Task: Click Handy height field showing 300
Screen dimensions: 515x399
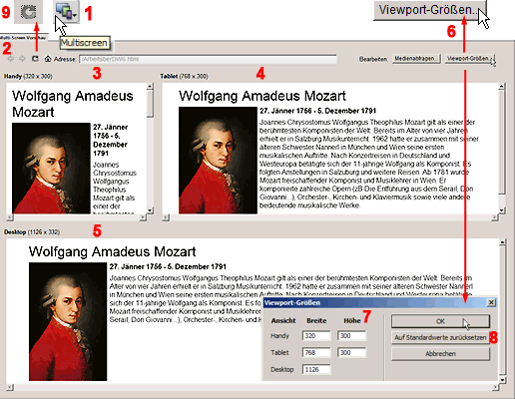Action: [x=351, y=336]
